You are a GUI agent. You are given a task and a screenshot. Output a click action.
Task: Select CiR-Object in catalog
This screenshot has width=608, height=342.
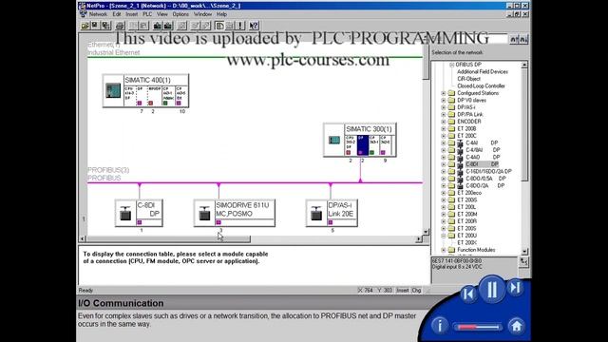point(468,79)
